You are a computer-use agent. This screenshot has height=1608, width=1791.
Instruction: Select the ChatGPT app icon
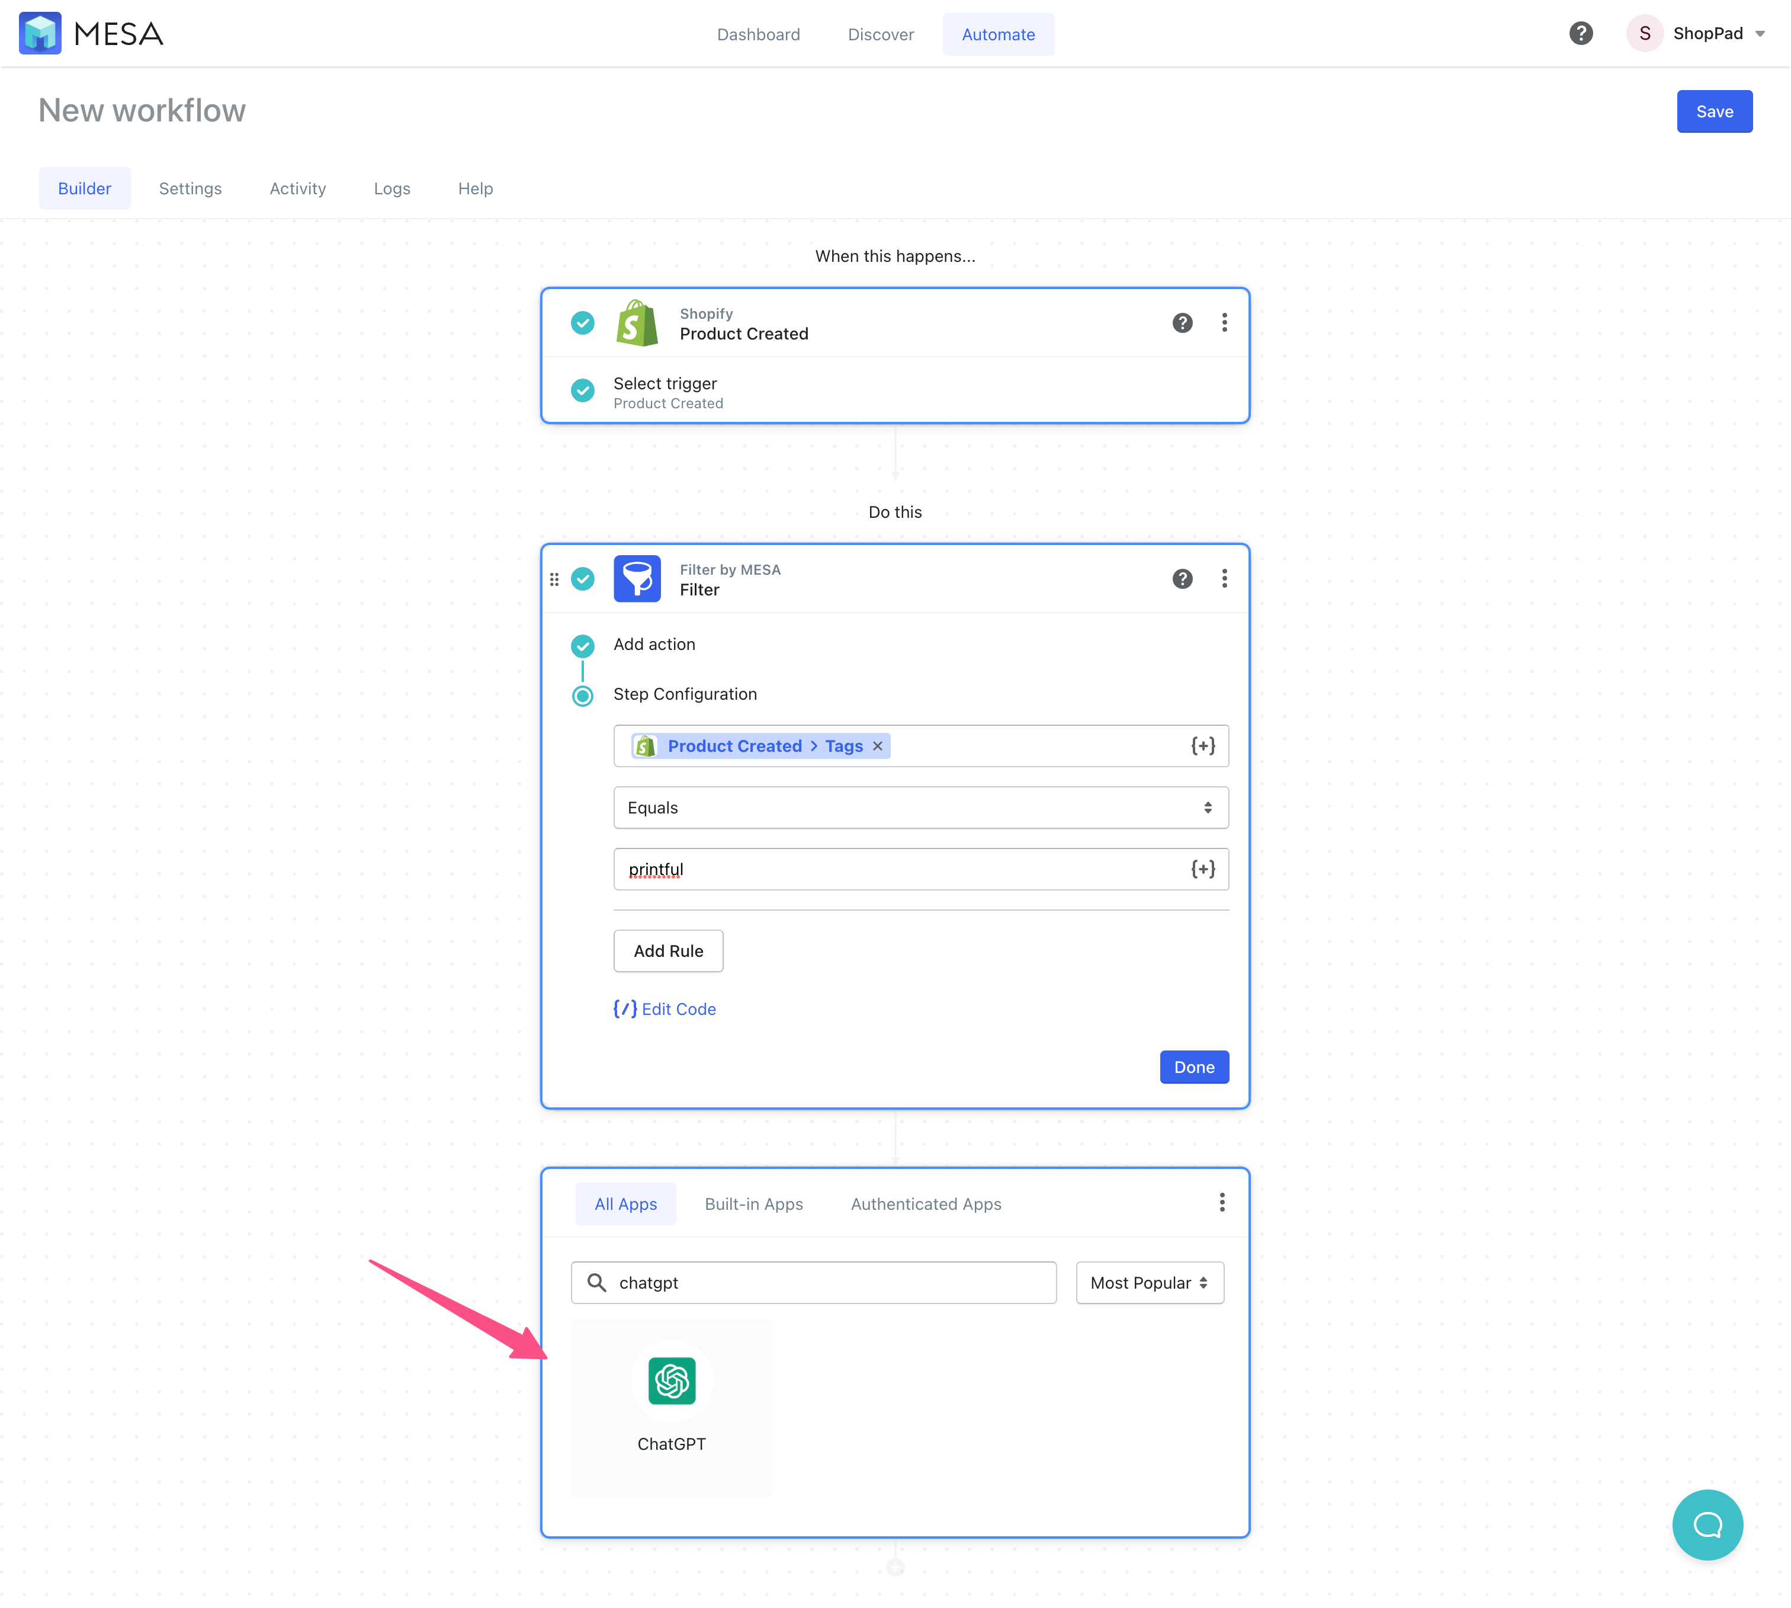672,1381
